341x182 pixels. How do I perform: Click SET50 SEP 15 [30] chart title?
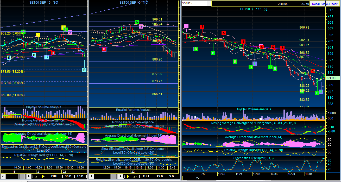tap(43, 2)
